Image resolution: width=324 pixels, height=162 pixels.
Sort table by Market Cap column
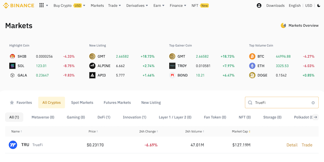coord(241,131)
